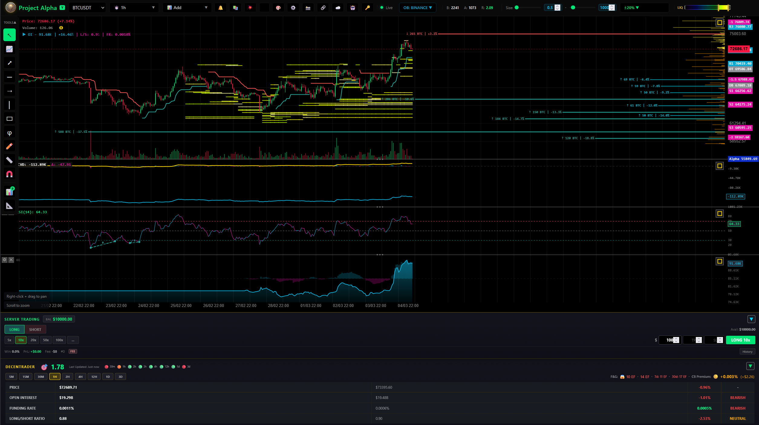Viewport: 759px width, 425px height.
Task: Select the rectangle drawing tool
Action: pos(9,118)
